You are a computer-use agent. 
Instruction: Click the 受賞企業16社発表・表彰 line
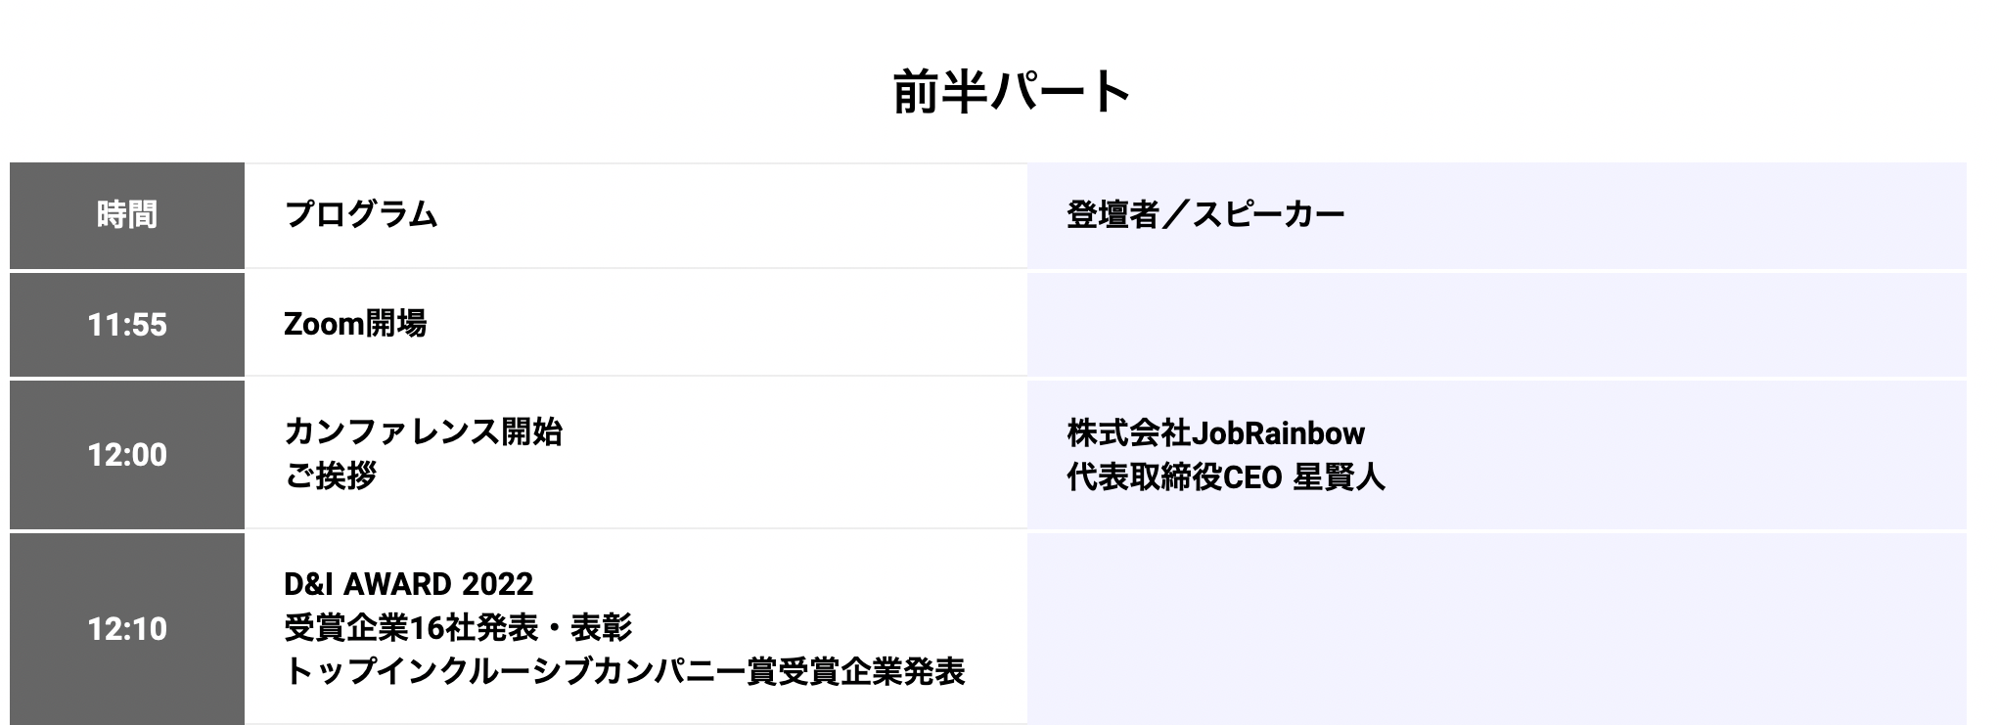pos(458,627)
